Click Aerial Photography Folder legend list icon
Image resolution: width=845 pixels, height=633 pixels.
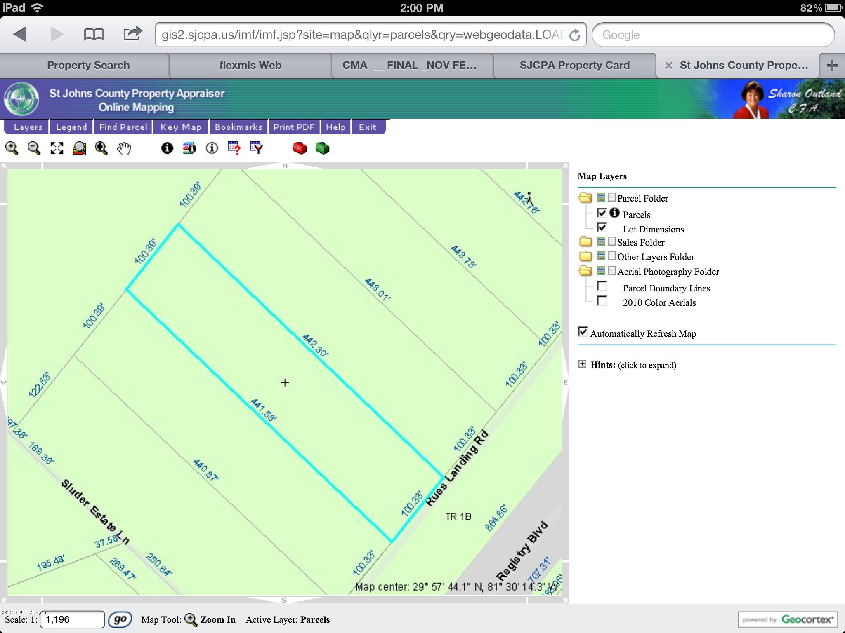click(x=611, y=271)
